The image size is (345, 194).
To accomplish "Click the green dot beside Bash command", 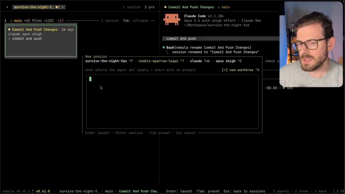I will click(x=164, y=47).
